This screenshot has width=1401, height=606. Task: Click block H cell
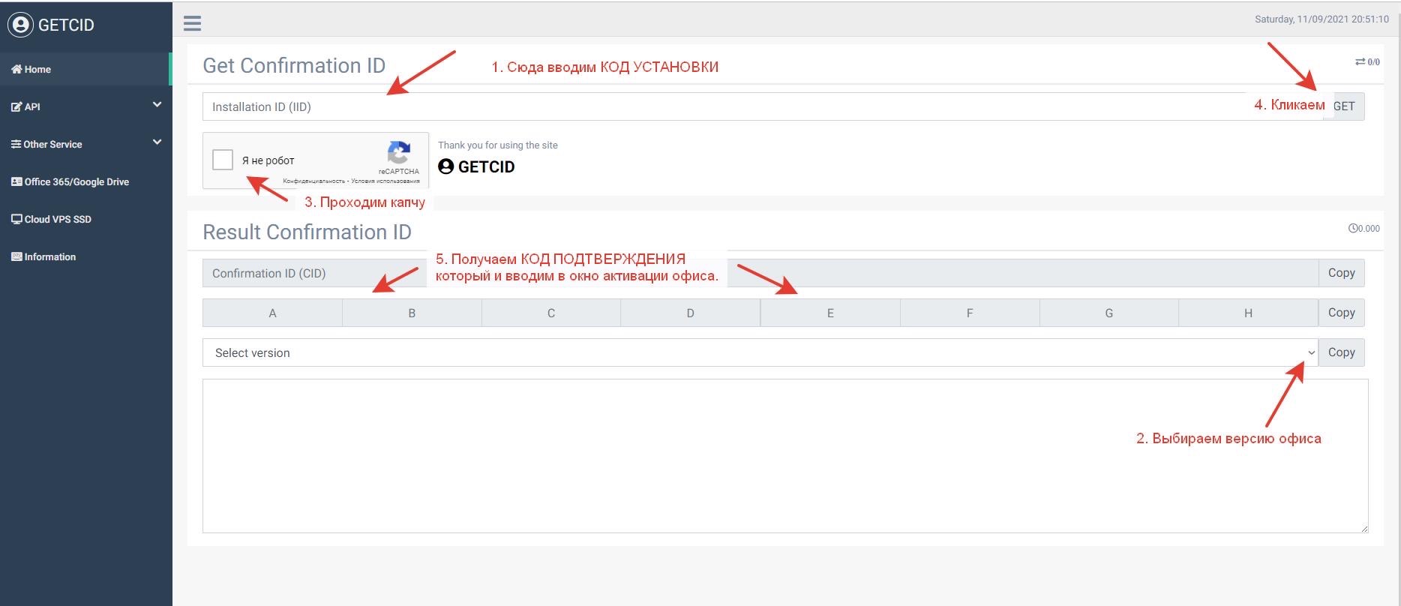pyautogui.click(x=1248, y=313)
